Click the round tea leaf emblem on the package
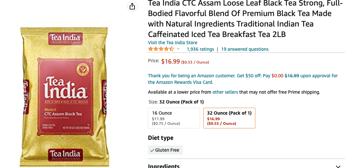The width and height of the screenshot is (348, 168). pyautogui.click(x=83, y=70)
